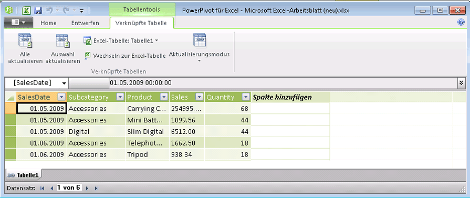Click the Sales value 1099.56
Image resolution: width=470 pixels, height=198 pixels.
(x=187, y=120)
